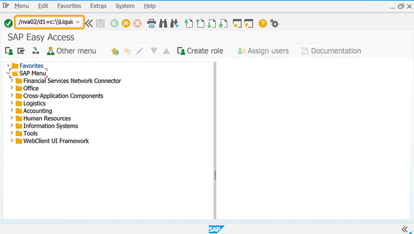The image size is (414, 234).
Task: Open the Edit menu
Action: [43, 6]
